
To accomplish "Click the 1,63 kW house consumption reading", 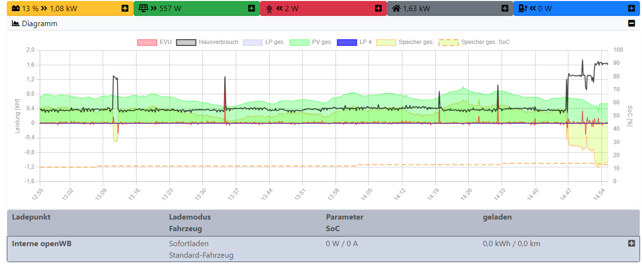I will 416,8.
